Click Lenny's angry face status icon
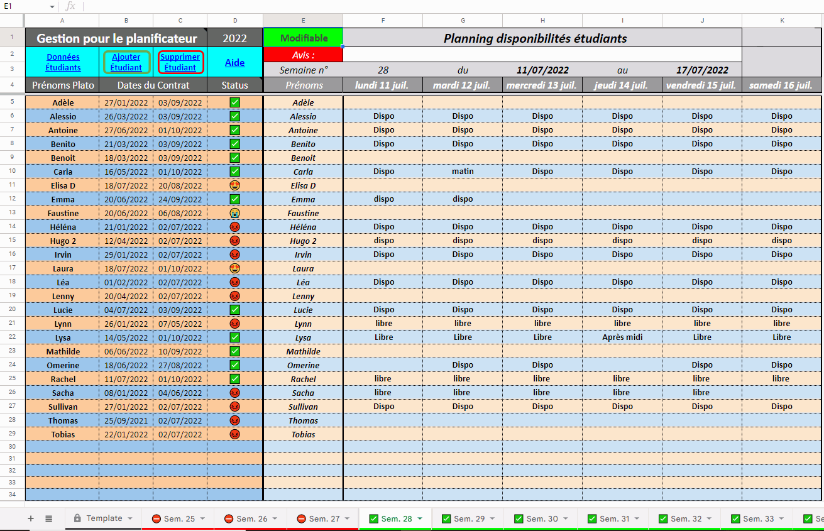This screenshot has width=824, height=531. [235, 296]
